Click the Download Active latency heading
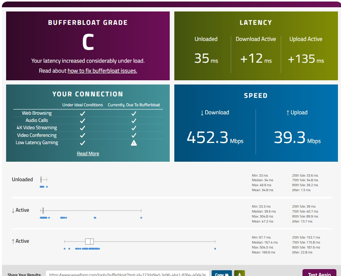This screenshot has width=341, height=276. tap(256, 39)
